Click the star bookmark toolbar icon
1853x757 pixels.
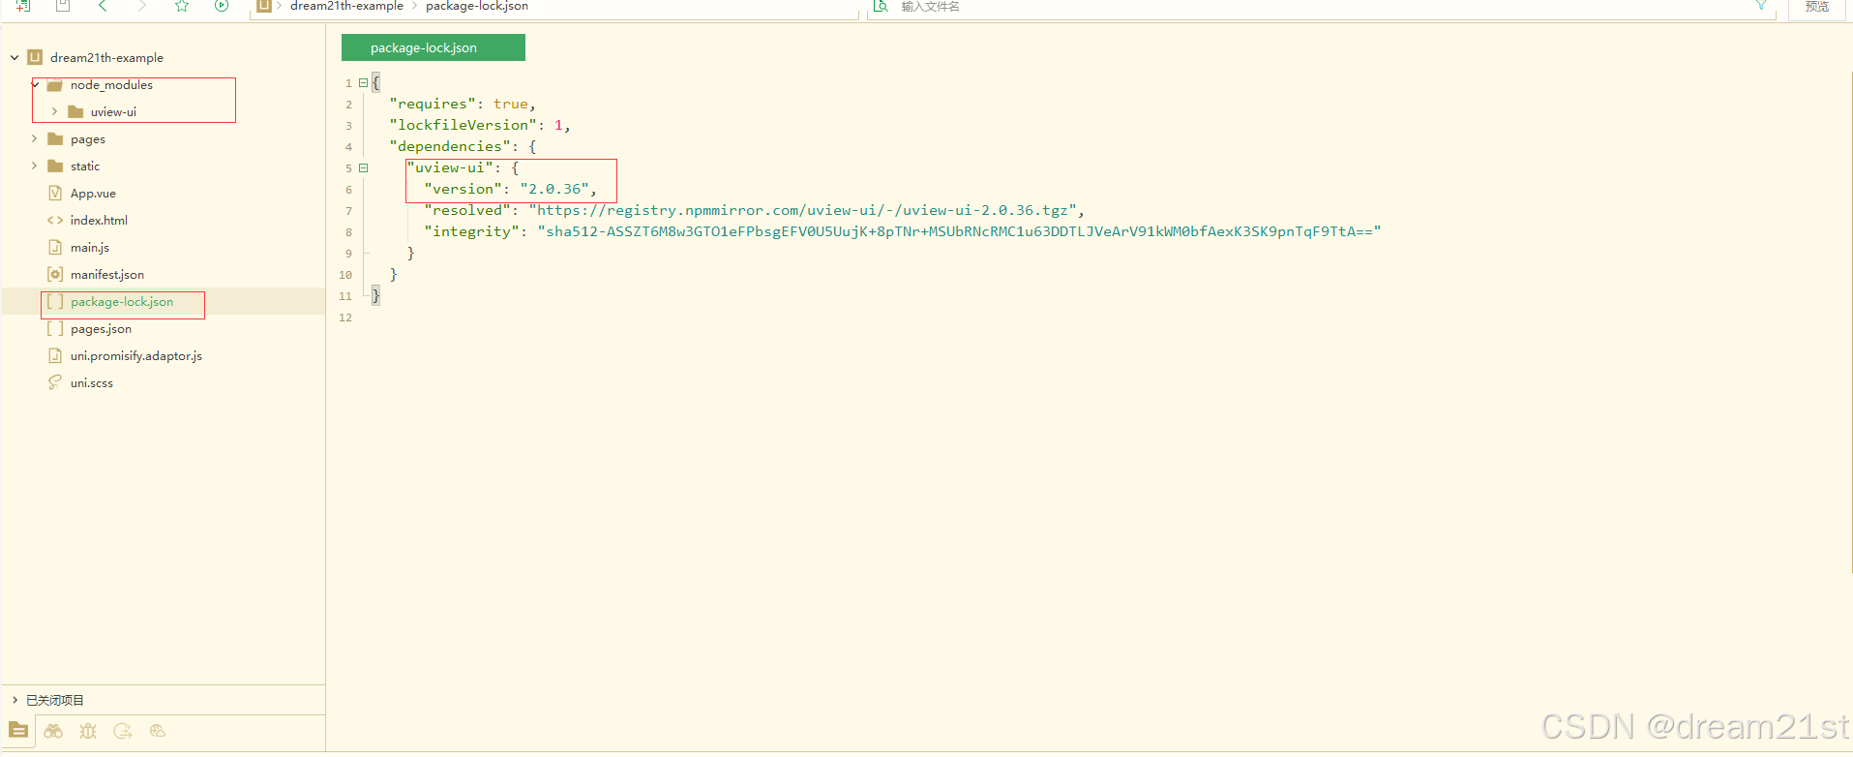[182, 6]
